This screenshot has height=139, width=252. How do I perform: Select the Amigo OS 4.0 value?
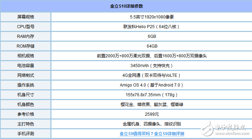[152, 85]
